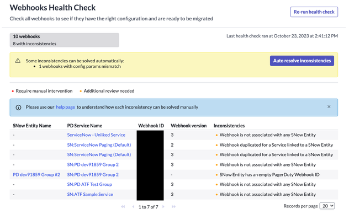Open SN:ServiceNow Paging (Default) link beside Webhook version 3

(x=99, y=154)
